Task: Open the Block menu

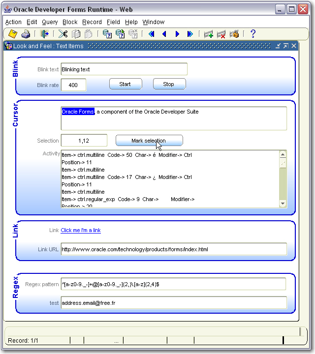Action: coord(70,22)
